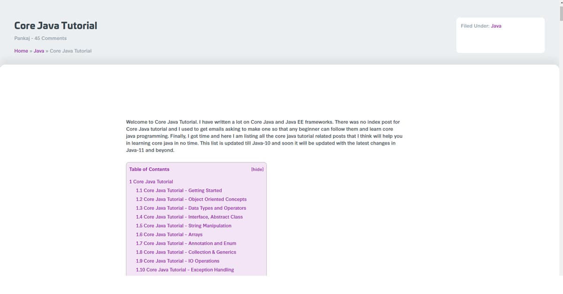Open the 1.6 Arrays contents entry
The width and height of the screenshot is (563, 294).
pyautogui.click(x=169, y=235)
